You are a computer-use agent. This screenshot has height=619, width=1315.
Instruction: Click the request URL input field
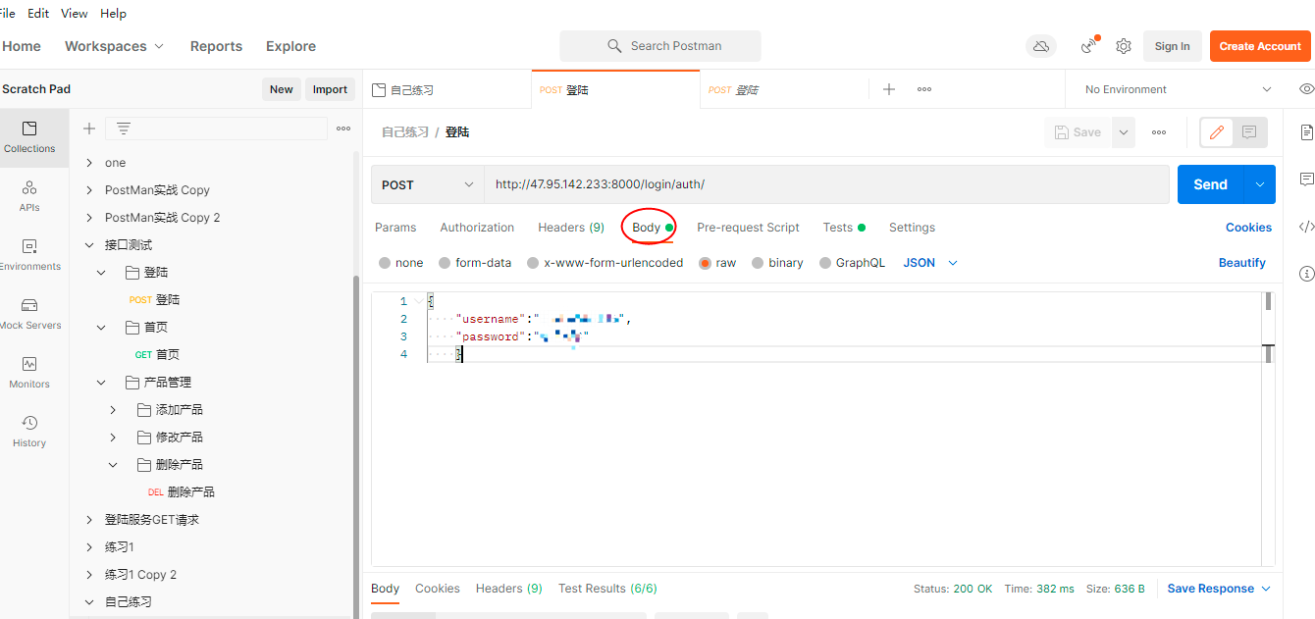pyautogui.click(x=826, y=184)
